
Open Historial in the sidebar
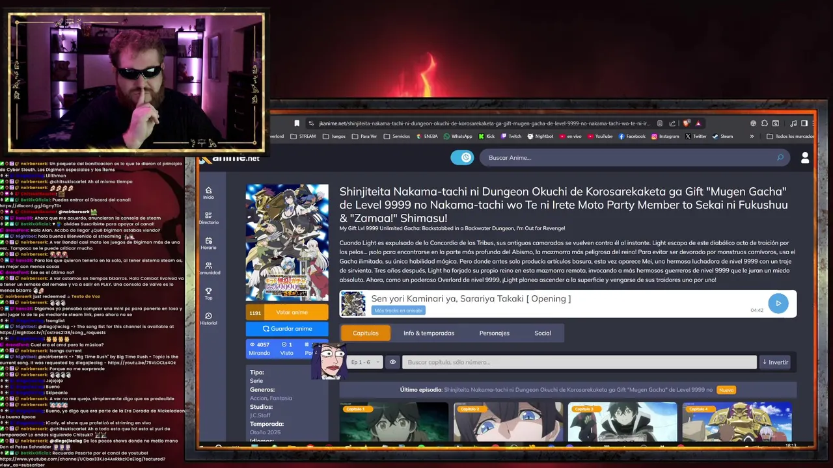click(208, 318)
